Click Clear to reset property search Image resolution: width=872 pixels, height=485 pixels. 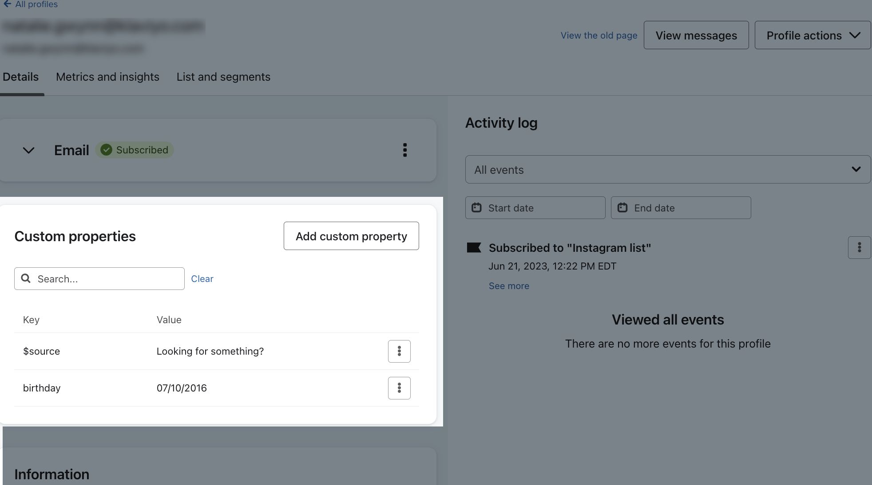click(202, 278)
